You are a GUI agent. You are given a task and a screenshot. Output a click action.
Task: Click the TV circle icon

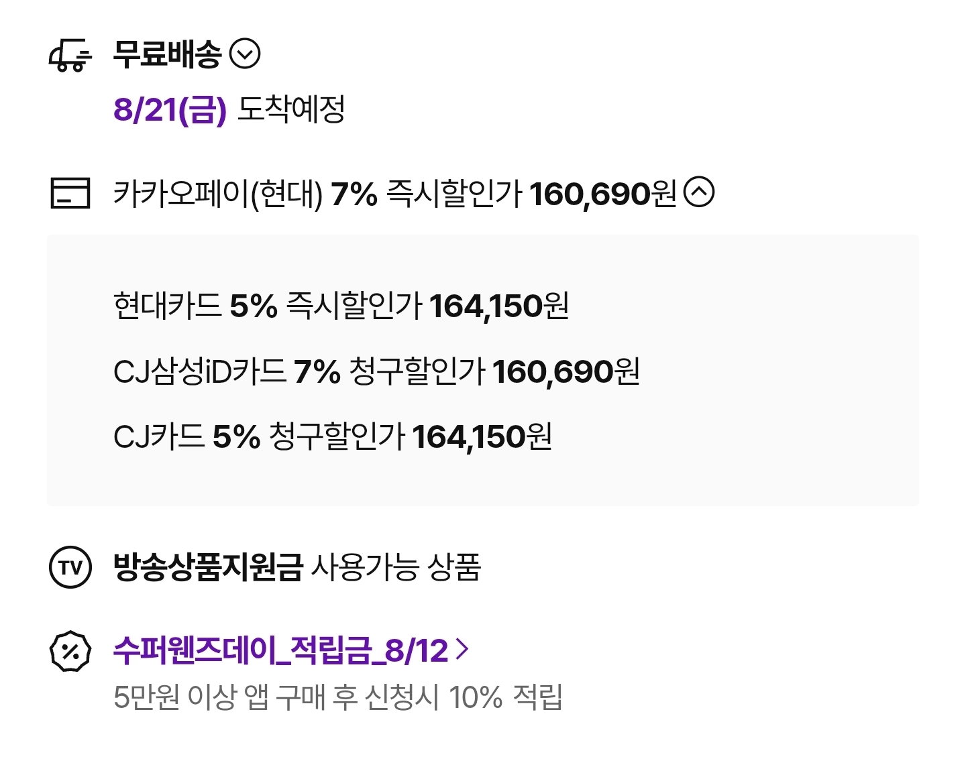(x=70, y=567)
